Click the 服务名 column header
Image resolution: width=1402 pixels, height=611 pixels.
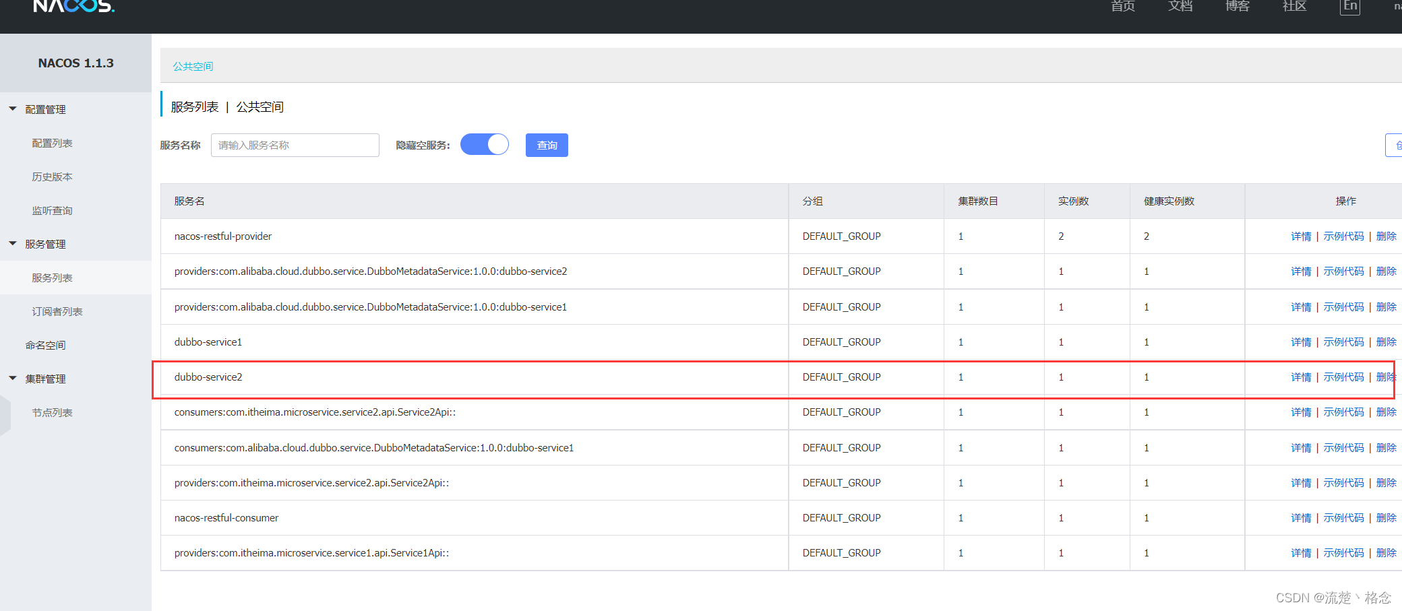click(189, 201)
